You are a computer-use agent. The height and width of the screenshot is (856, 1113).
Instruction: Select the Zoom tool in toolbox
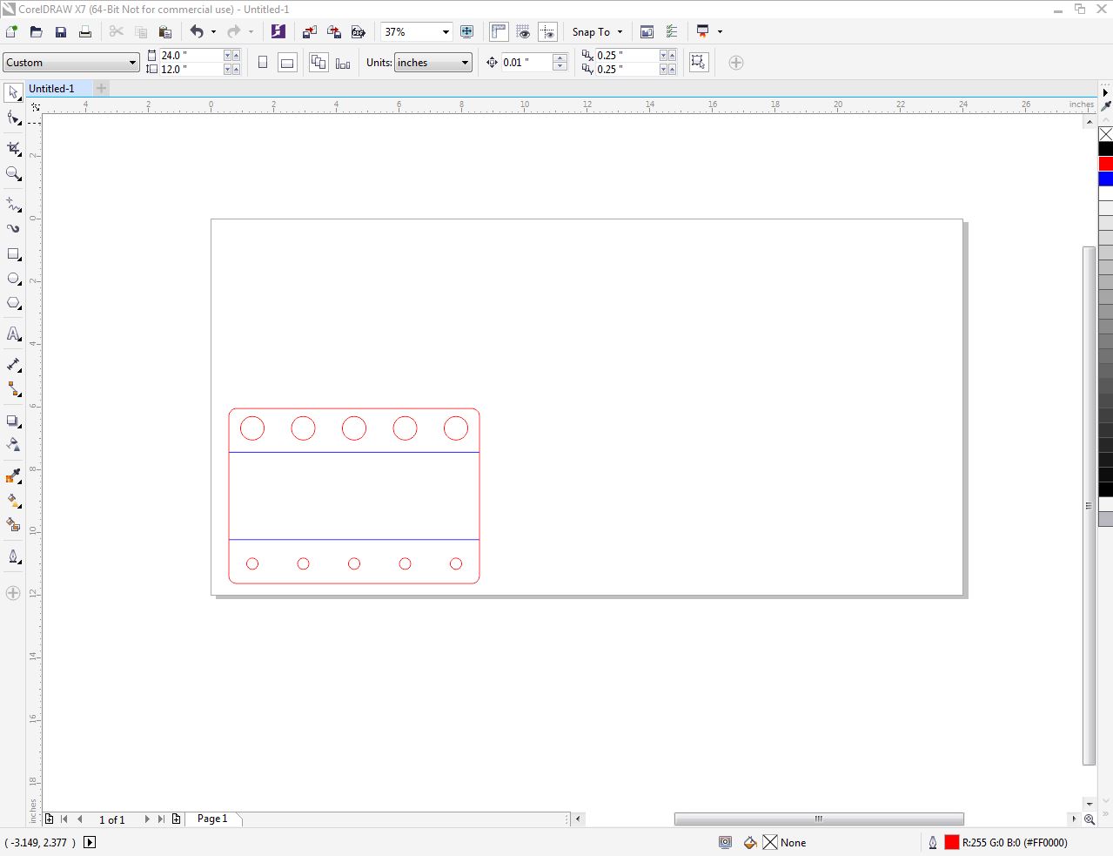(13, 174)
